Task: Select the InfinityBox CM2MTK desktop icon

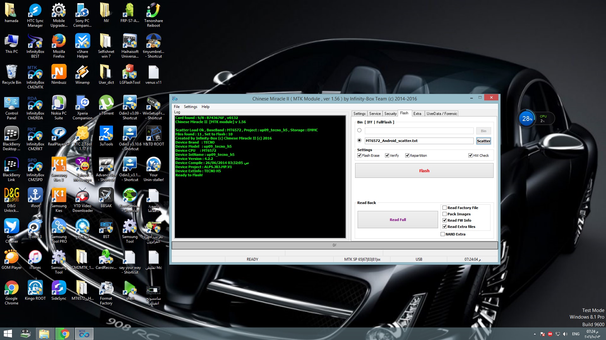Action: [x=35, y=76]
